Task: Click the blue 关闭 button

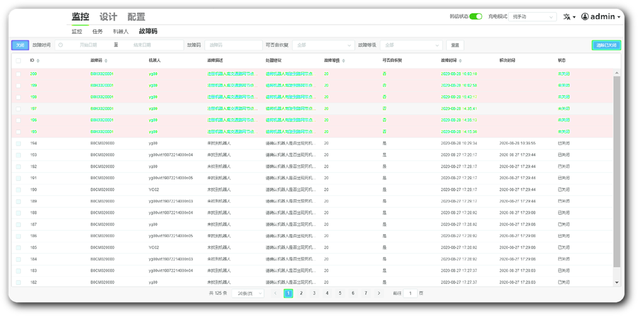Action: click(x=20, y=45)
